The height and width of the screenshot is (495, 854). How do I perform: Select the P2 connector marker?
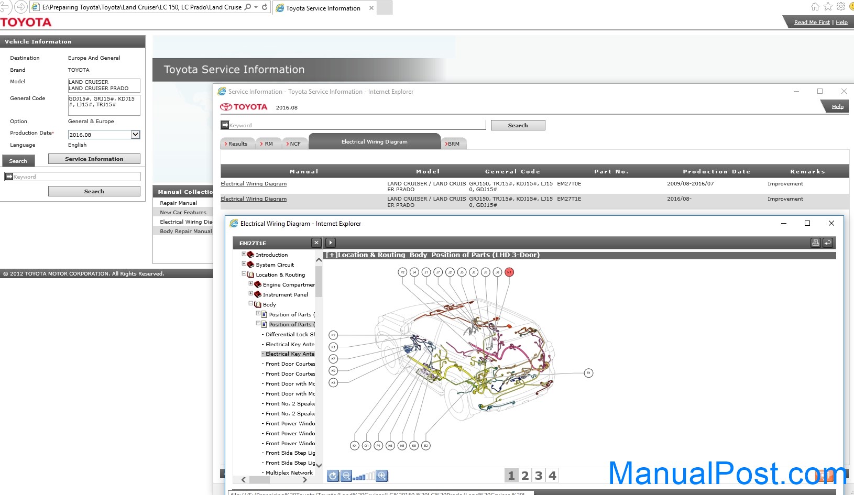[402, 272]
